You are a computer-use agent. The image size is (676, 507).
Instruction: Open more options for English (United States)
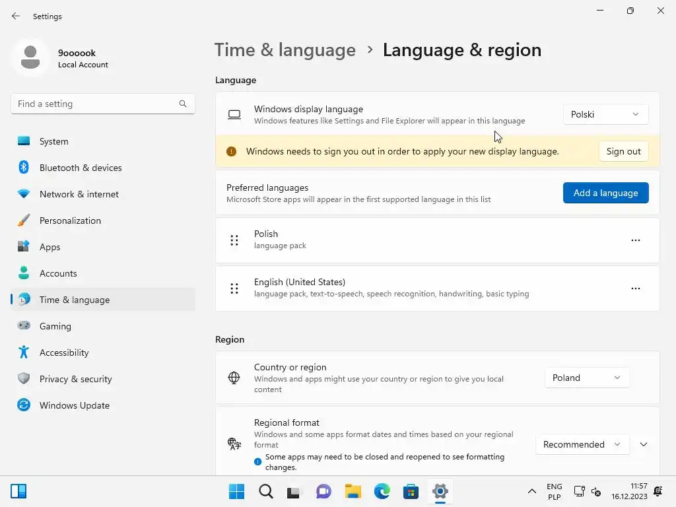coord(636,288)
